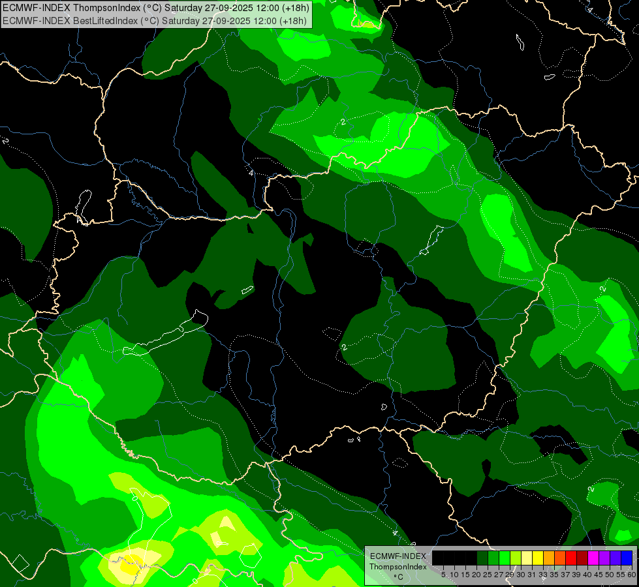Viewport: 639px width, 587px height.
Task: Select the blue 55–60 legend swatch
Action: click(x=627, y=558)
